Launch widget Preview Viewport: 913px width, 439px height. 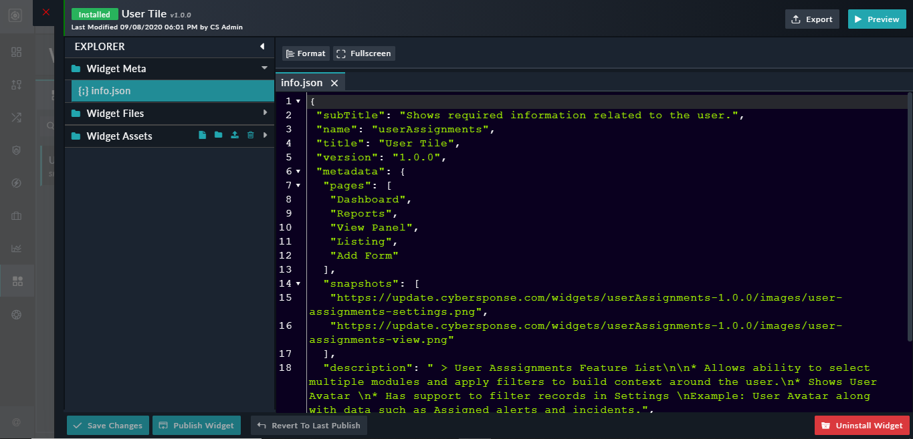(x=877, y=19)
